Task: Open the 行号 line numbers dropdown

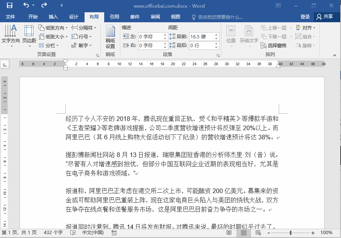Action: pos(82,37)
